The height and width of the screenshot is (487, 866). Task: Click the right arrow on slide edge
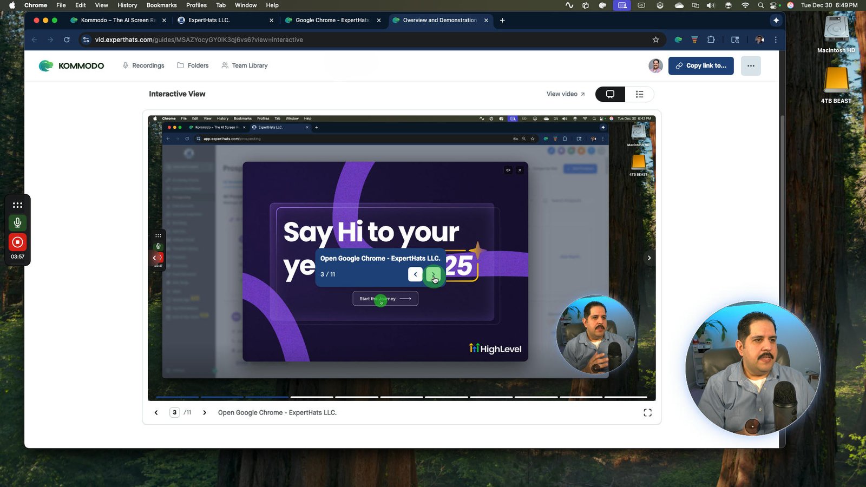pyautogui.click(x=649, y=258)
